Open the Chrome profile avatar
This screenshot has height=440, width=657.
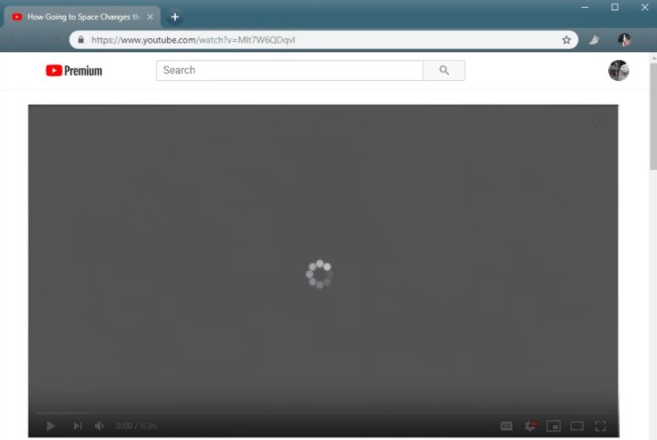point(624,40)
